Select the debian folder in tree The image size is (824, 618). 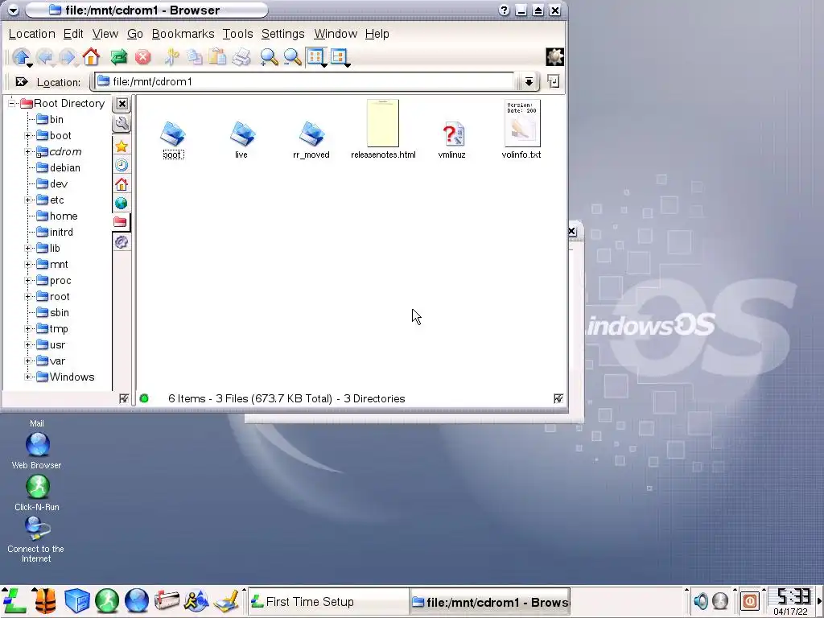[x=58, y=168]
